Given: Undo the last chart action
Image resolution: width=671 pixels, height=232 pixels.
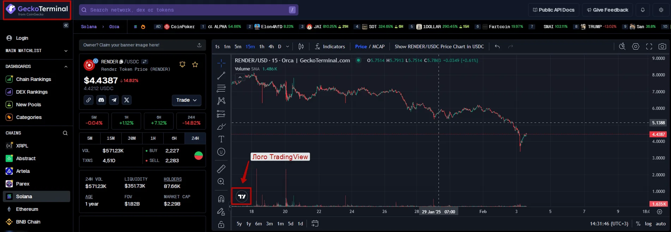Looking at the screenshot, I should coord(497,46).
